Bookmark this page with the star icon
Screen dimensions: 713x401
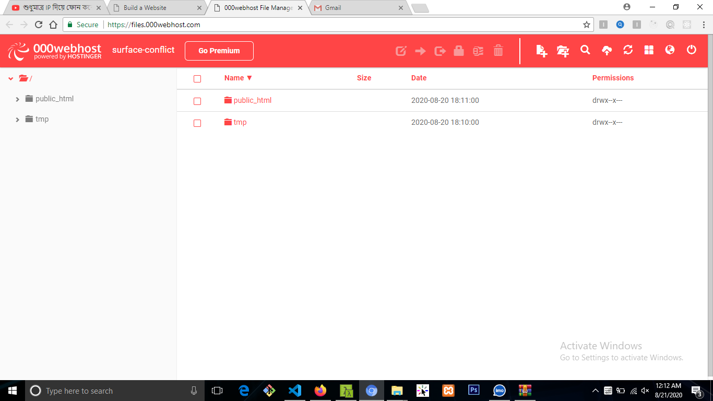587,25
